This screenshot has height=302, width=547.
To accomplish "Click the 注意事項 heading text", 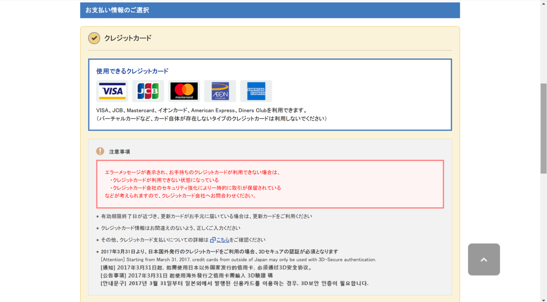I will pyautogui.click(x=119, y=152).
